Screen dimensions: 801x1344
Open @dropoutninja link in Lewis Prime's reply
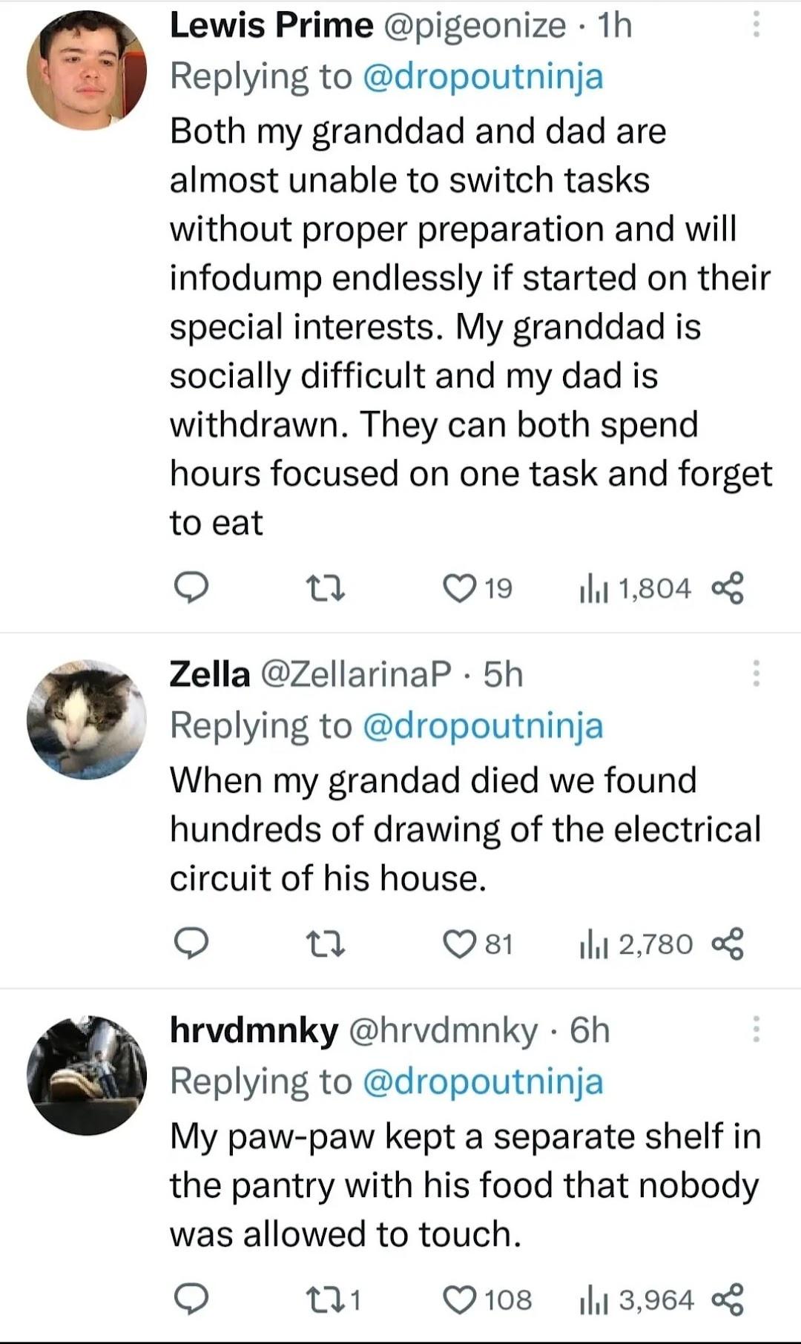pos(483,76)
